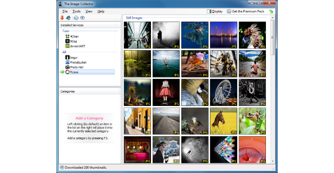
Task: Select the Photo.Net service
Action: [x=77, y=67]
